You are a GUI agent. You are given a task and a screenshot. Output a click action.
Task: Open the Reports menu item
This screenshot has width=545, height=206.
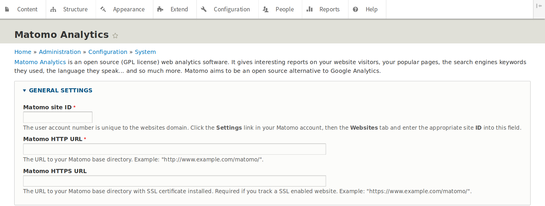(x=329, y=9)
